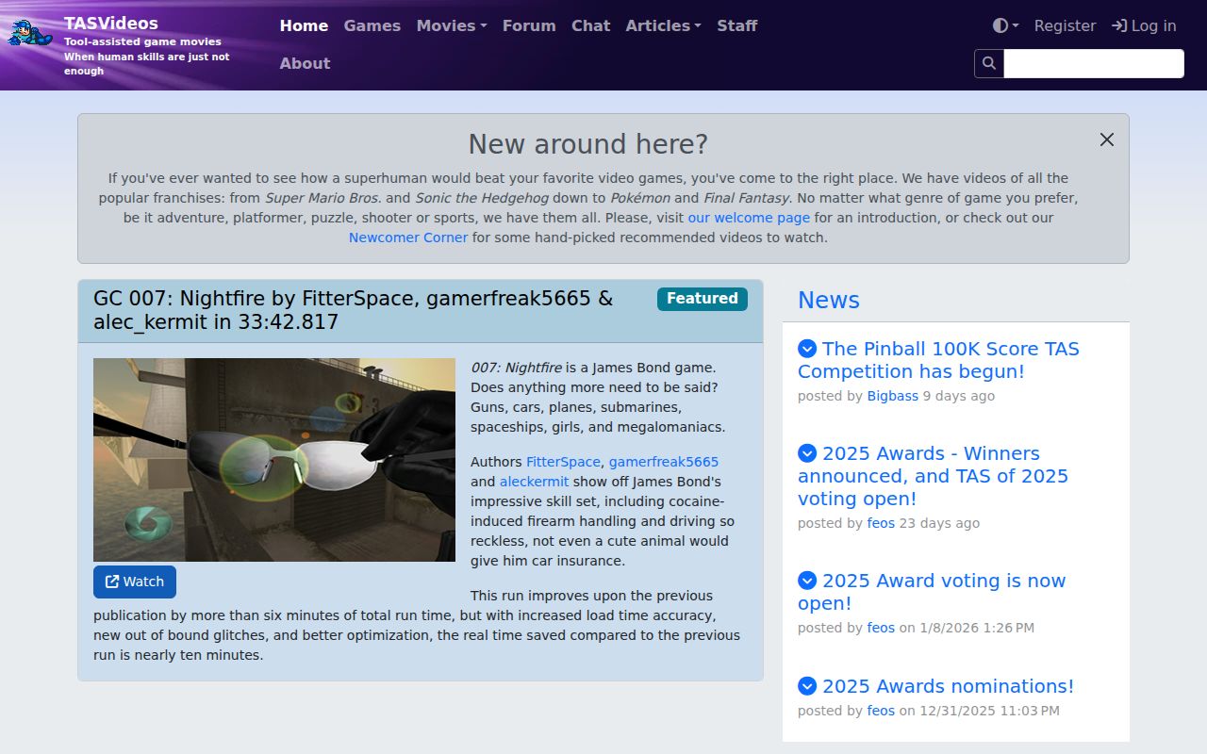1207x754 pixels.
Task: Open the Movies dropdown menu
Action: click(x=451, y=25)
